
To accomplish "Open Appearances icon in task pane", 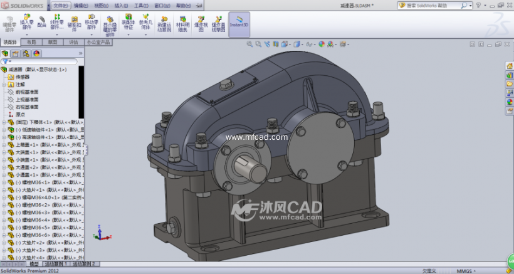I will (x=510, y=102).
